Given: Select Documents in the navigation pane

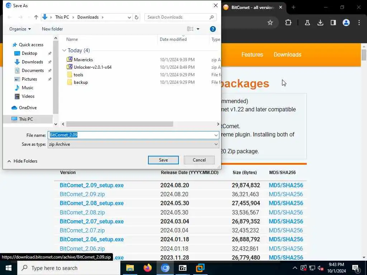Looking at the screenshot, I should coord(33,71).
